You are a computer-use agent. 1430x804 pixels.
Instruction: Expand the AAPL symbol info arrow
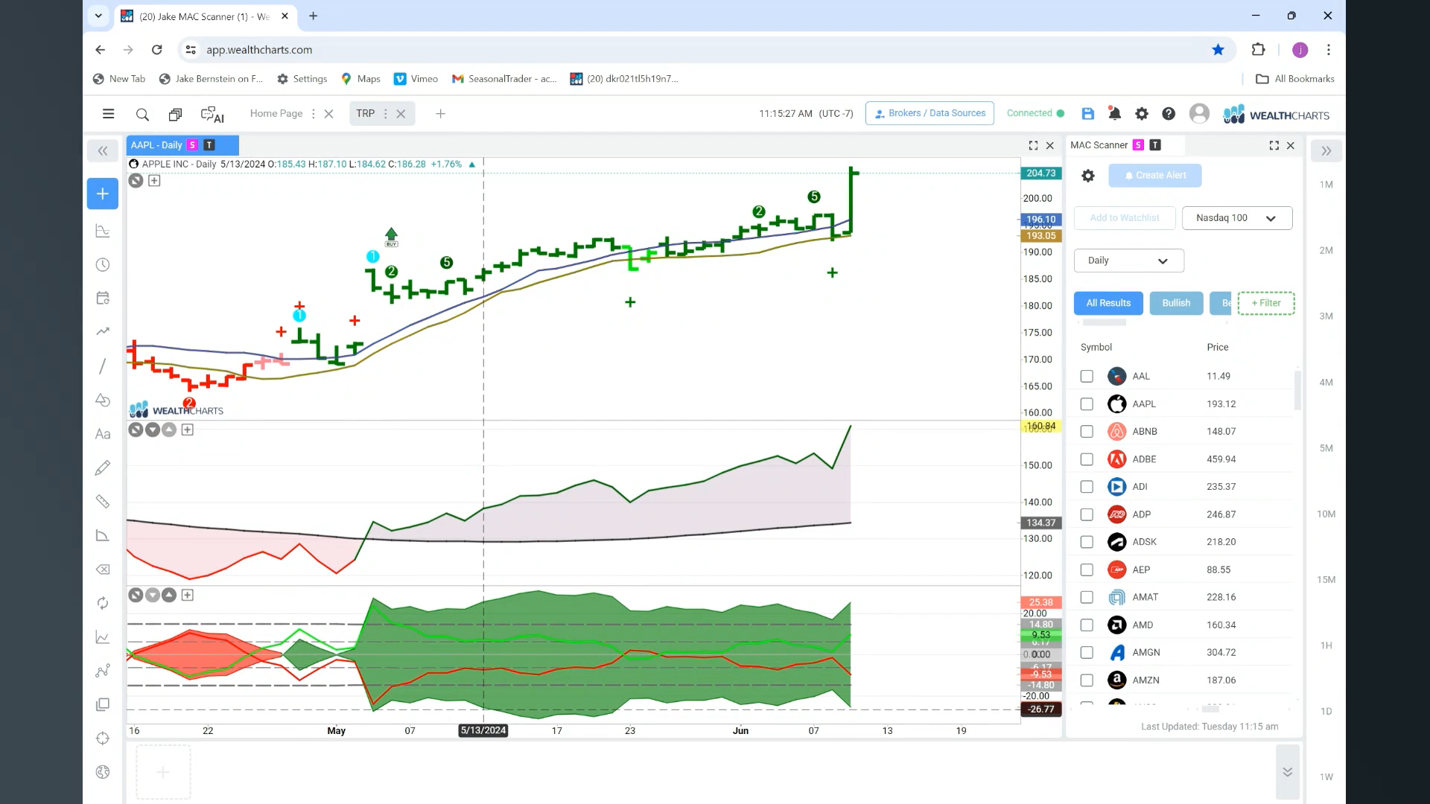pos(471,165)
